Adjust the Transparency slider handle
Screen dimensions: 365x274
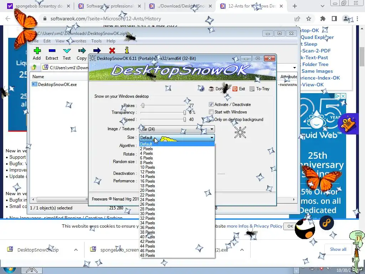click(185, 112)
